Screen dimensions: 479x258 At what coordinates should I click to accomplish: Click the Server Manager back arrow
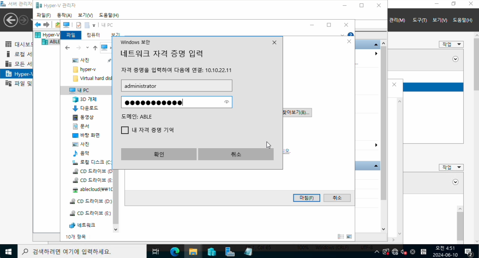(11, 20)
